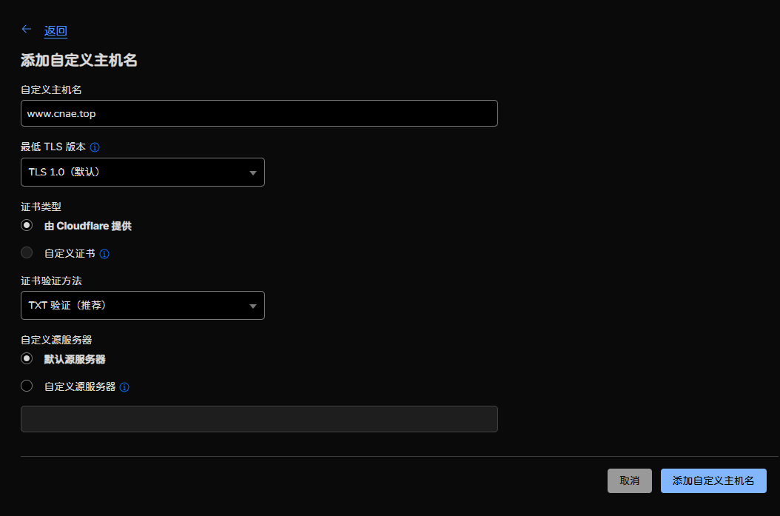Expand the TLS 1.0（默认）dropdown
Screen dimensions: 780x516
[x=143, y=172]
